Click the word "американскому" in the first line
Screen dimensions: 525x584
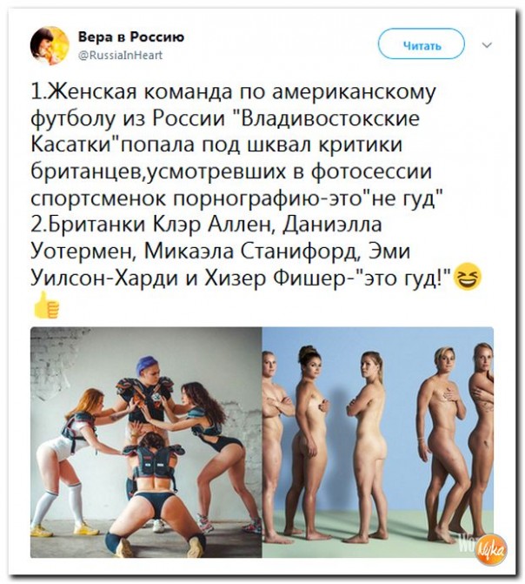[355, 93]
